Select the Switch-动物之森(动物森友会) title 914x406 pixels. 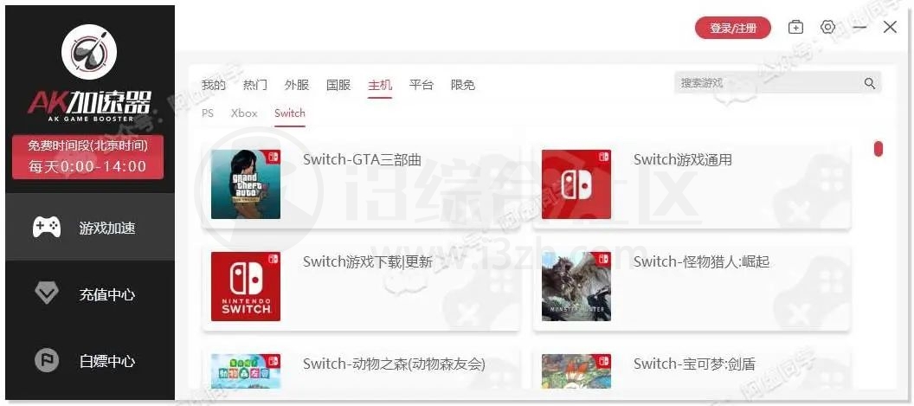(x=394, y=364)
